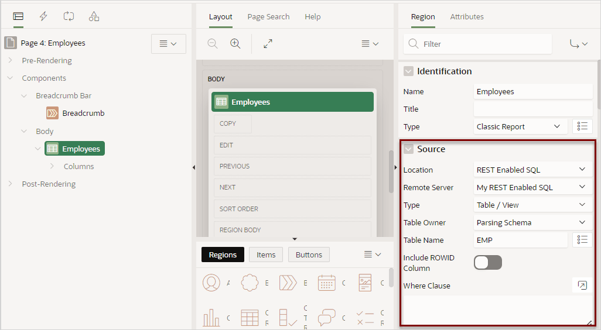601x330 pixels.
Task: Collapse the Source section
Action: (x=409, y=149)
